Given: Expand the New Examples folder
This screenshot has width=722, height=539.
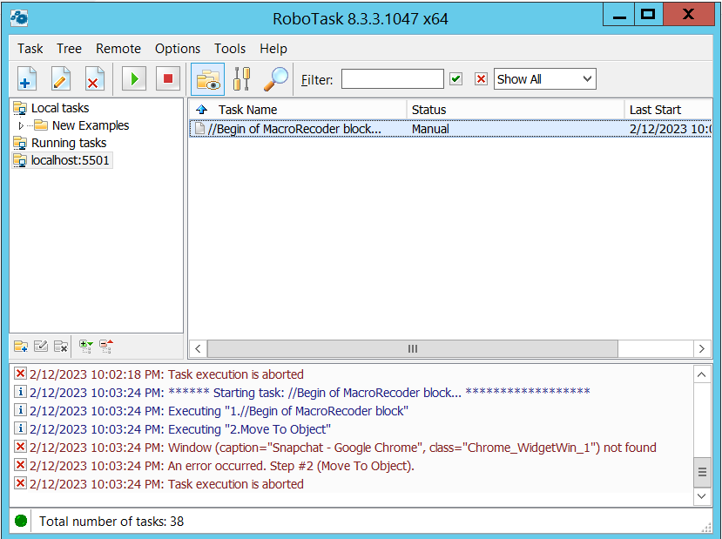Looking at the screenshot, I should coord(22,126).
